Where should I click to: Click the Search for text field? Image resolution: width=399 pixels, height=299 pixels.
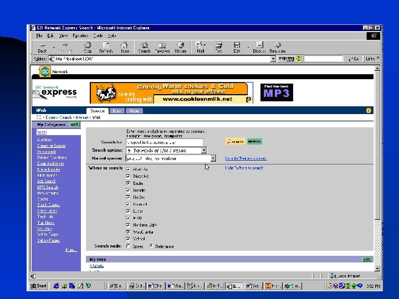(165, 142)
